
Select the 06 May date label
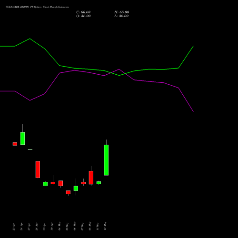pos(75,226)
